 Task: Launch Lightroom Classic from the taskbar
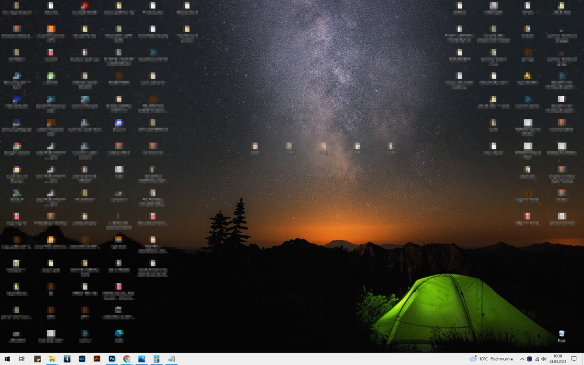(x=82, y=359)
